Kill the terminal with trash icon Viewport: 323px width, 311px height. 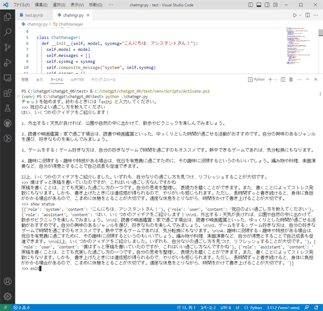(x=291, y=79)
